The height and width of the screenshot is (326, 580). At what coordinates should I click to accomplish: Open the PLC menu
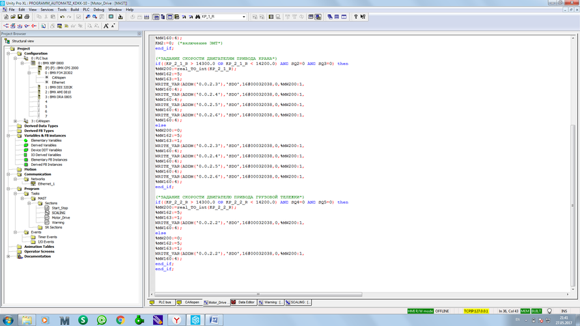coord(86,10)
